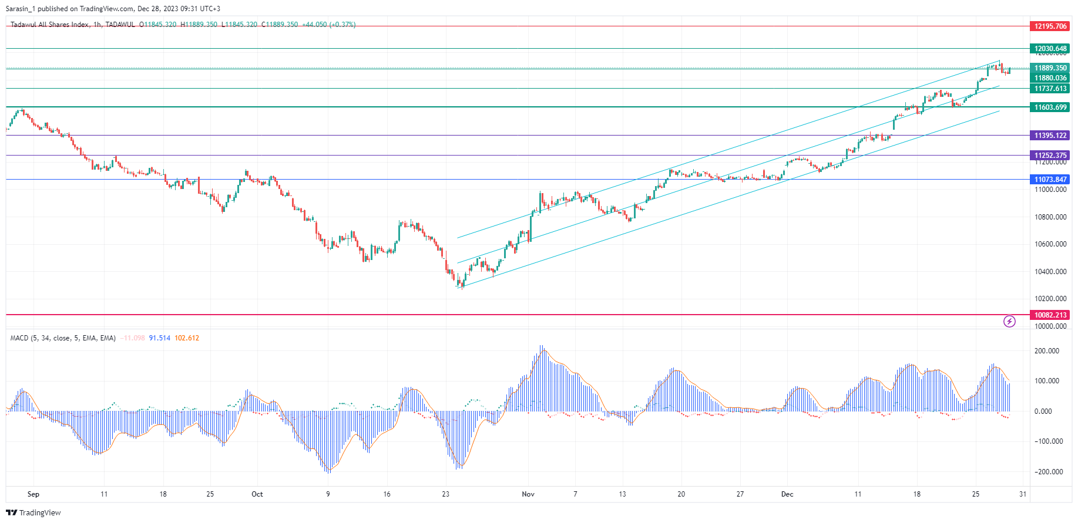Click the Close value C11889.350 in legend
Viewport: 1078px width, 523px height.
pyautogui.click(x=280, y=25)
